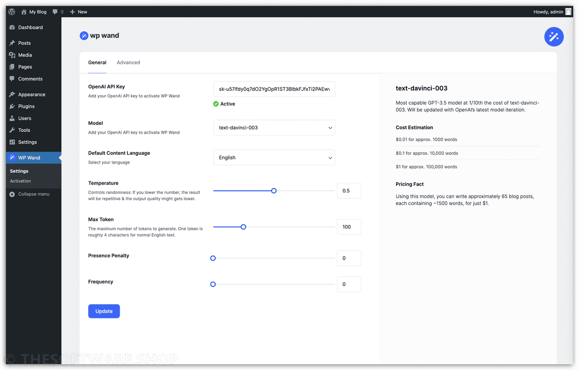579x370 pixels.
Task: Open the Settings submenu under WP Wand
Action: tap(19, 171)
